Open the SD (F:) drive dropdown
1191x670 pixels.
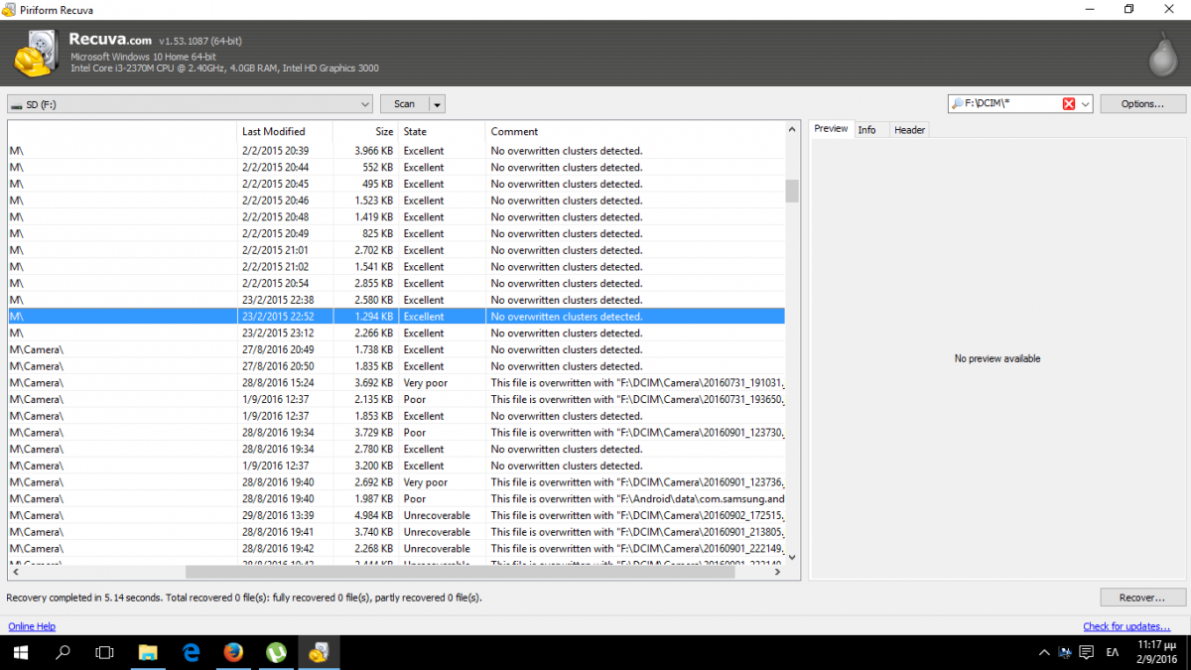[366, 104]
